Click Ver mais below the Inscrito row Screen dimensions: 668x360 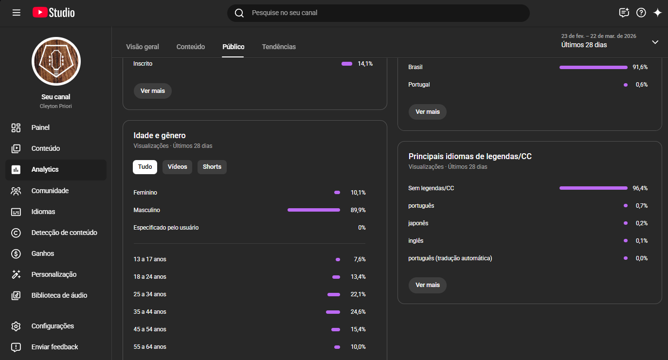pyautogui.click(x=152, y=91)
